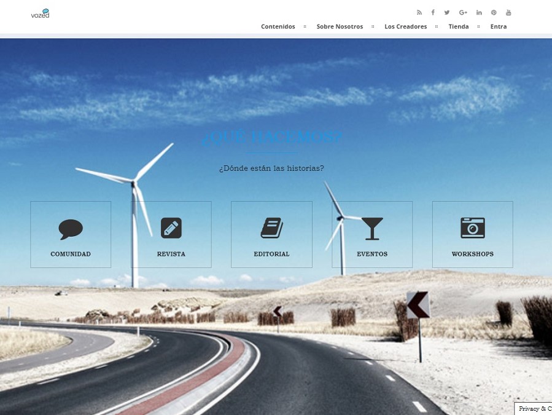The height and width of the screenshot is (415, 552).
Task: Click the ¿QUÉ HACEMOS? heading
Action: coord(272,137)
